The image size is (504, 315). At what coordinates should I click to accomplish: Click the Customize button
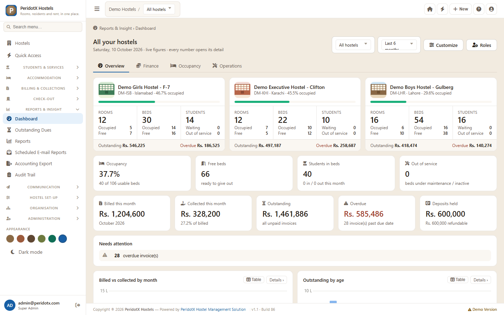pyautogui.click(x=443, y=45)
